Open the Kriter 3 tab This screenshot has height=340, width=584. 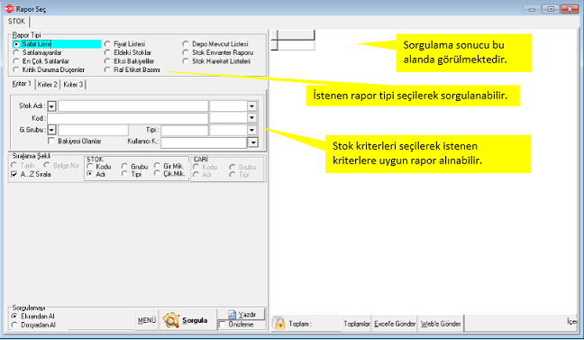click(73, 85)
